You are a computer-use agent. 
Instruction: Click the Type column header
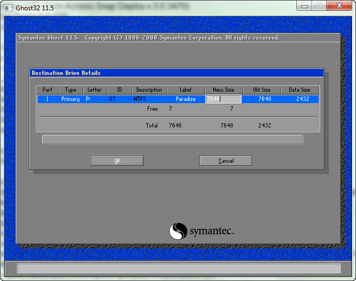point(71,90)
